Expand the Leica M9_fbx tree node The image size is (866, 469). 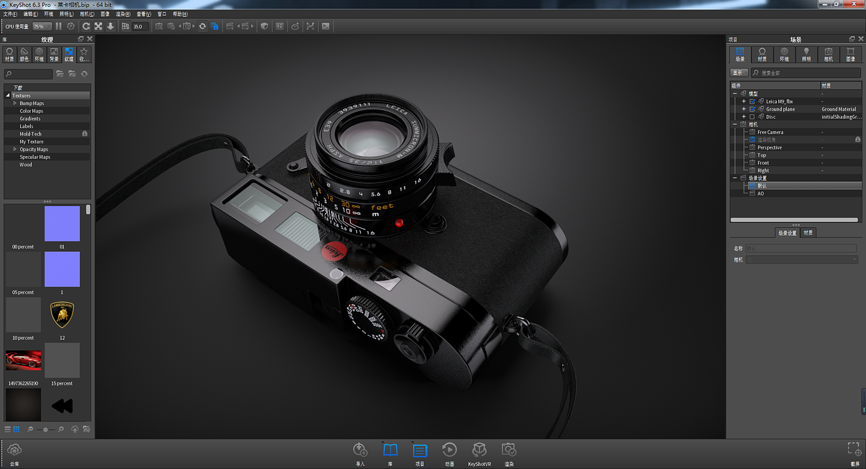(x=744, y=101)
